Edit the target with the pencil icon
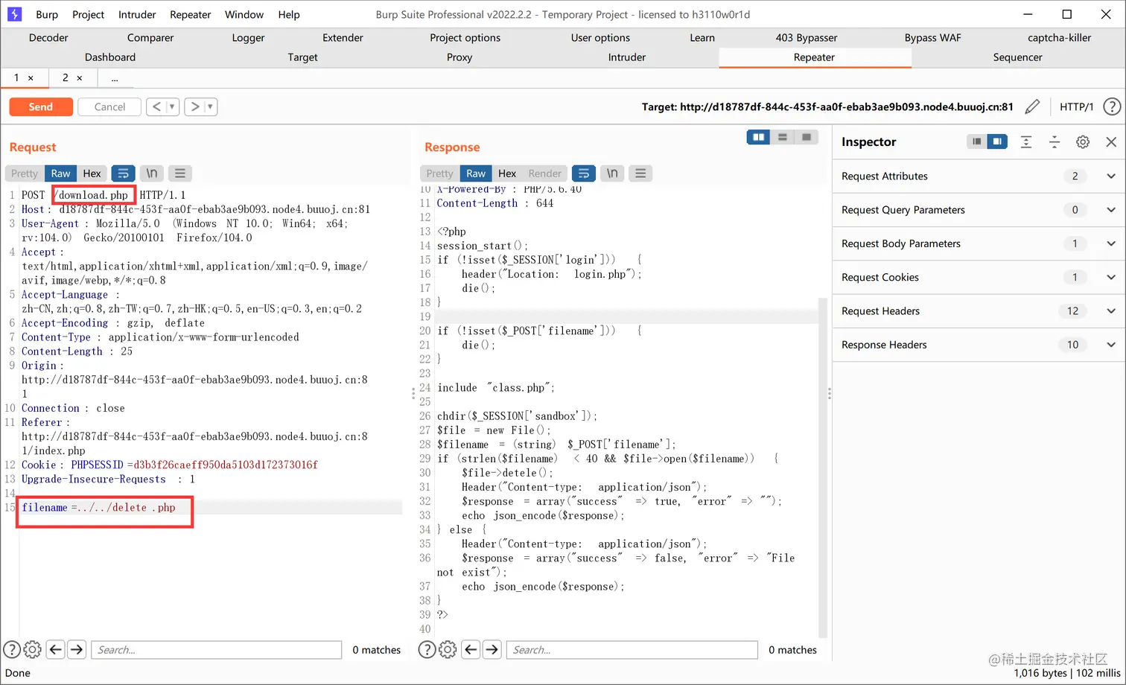The height and width of the screenshot is (685, 1126). [x=1032, y=106]
